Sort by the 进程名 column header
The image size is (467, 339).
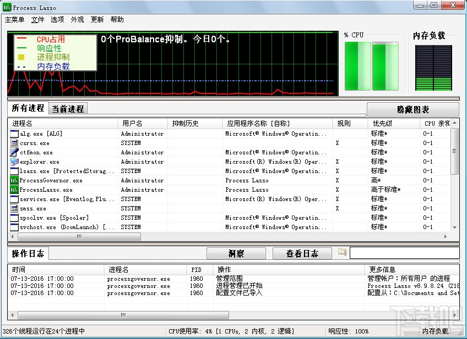pyautogui.click(x=63, y=124)
